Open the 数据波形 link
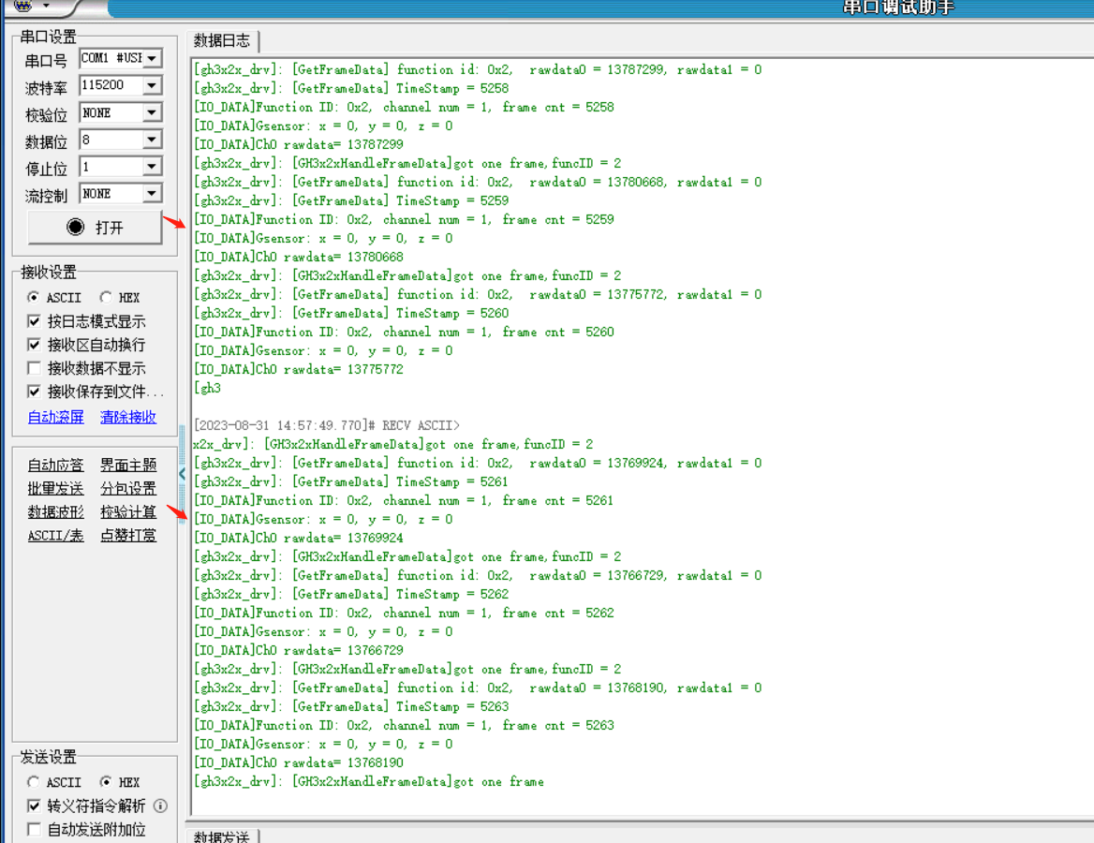 pos(55,511)
